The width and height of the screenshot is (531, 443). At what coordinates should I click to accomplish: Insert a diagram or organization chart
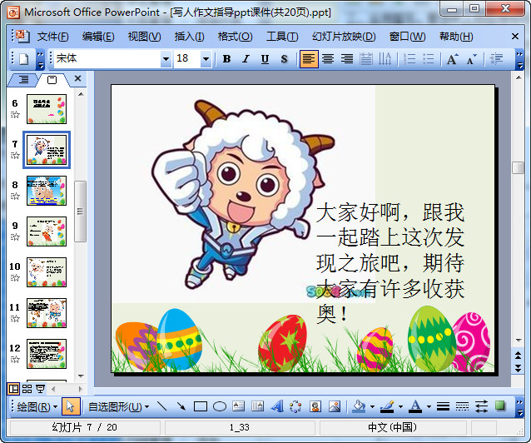pos(295,406)
